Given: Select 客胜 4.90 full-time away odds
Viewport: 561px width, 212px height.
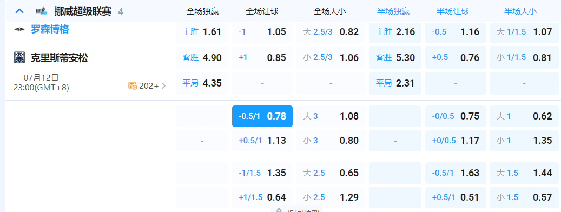Looking at the screenshot, I should click(202, 57).
